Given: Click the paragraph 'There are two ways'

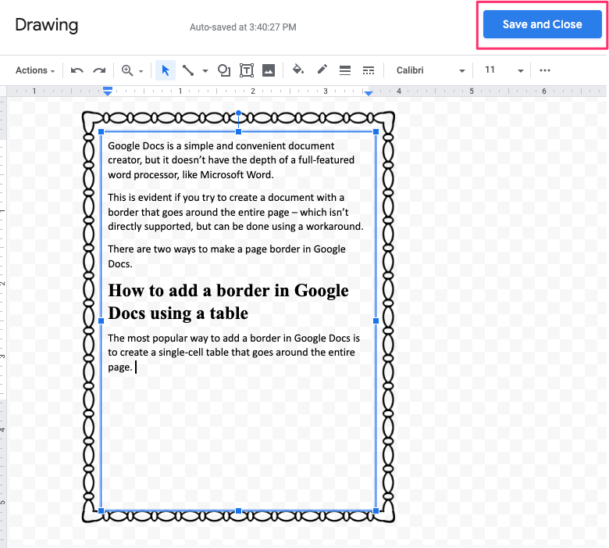Looking at the screenshot, I should 226,256.
